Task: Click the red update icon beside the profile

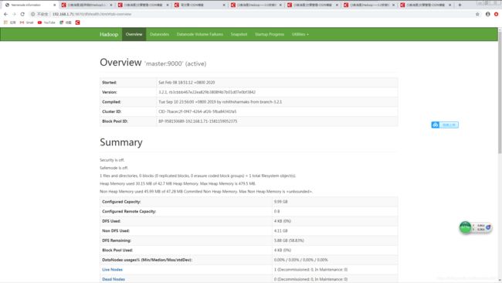Action: pyautogui.click(x=496, y=14)
